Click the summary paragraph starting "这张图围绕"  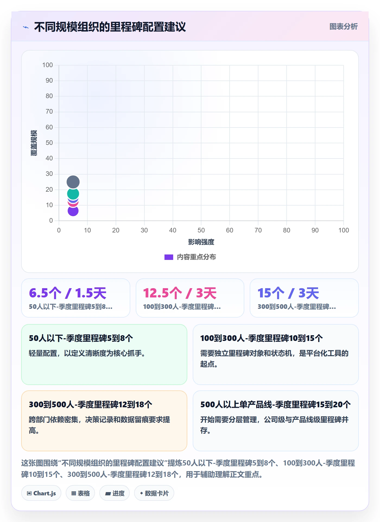click(188, 469)
